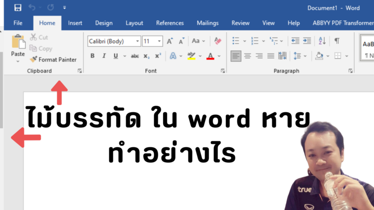This screenshot has width=374, height=210.
Task: Apply red font color
Action: [x=210, y=56]
